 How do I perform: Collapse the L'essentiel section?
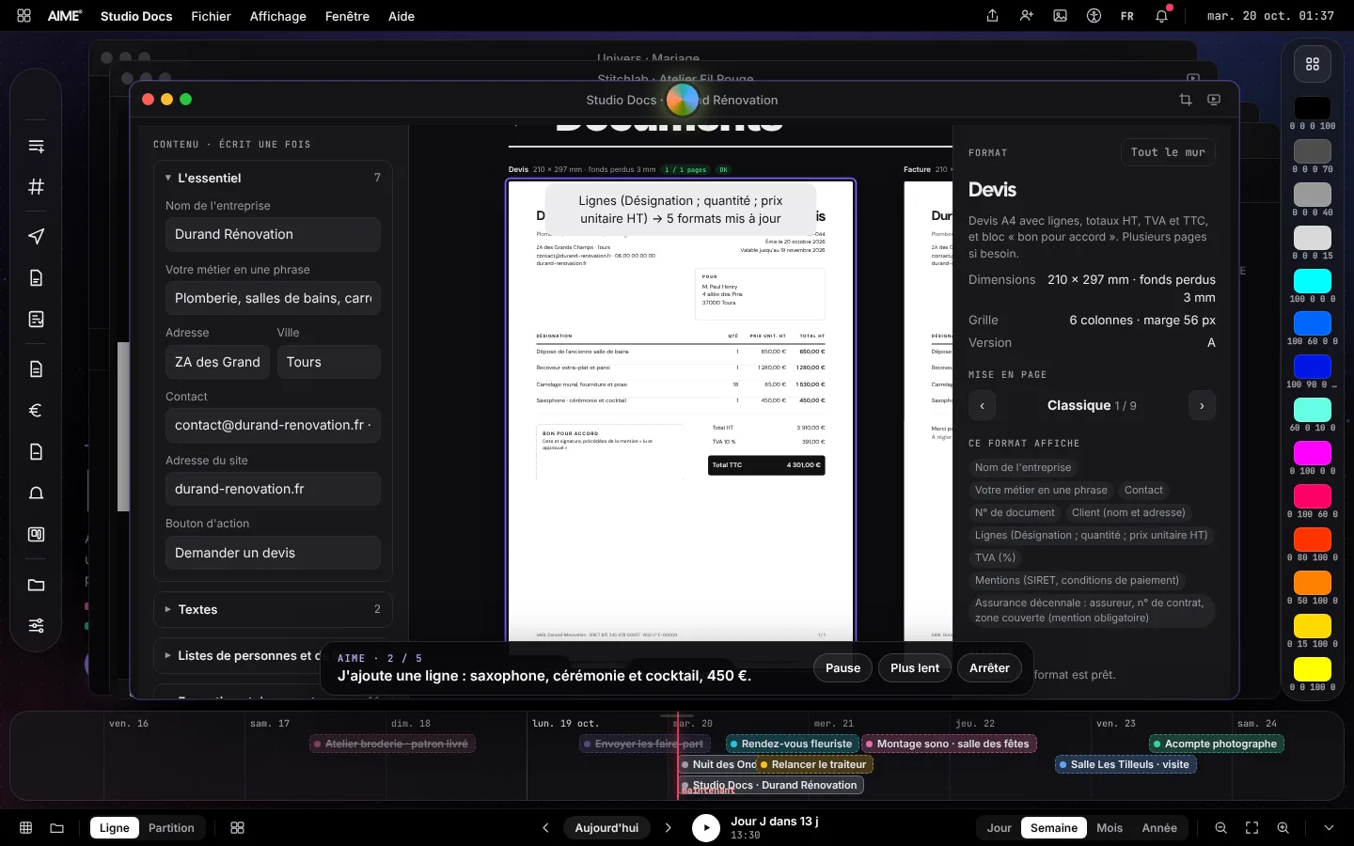[x=273, y=178]
